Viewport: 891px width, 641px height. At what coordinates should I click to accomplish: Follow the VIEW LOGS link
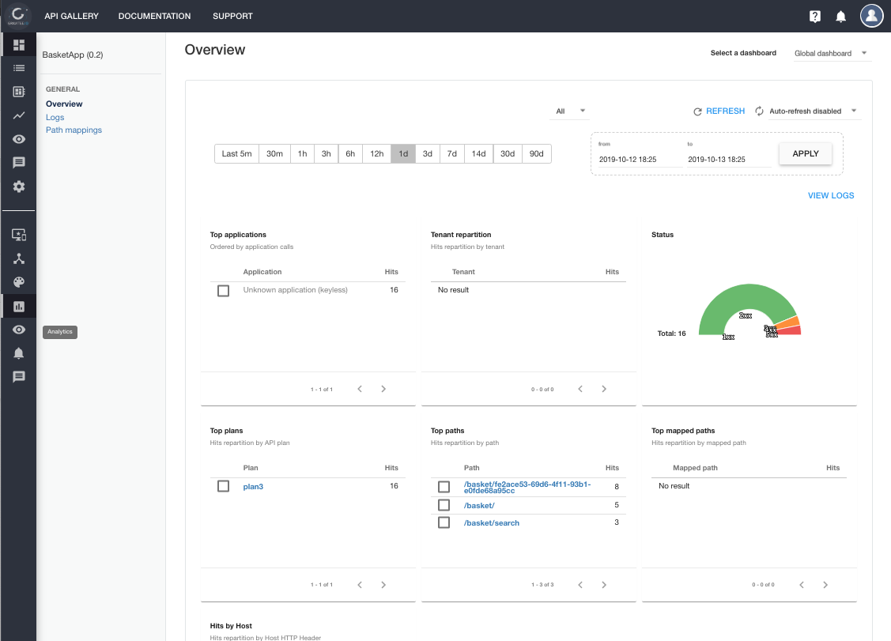pos(830,195)
